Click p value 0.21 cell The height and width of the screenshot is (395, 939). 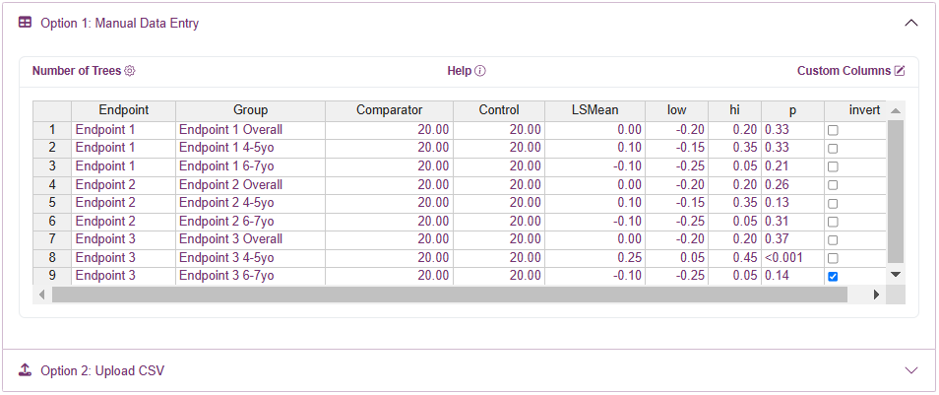coord(793,166)
